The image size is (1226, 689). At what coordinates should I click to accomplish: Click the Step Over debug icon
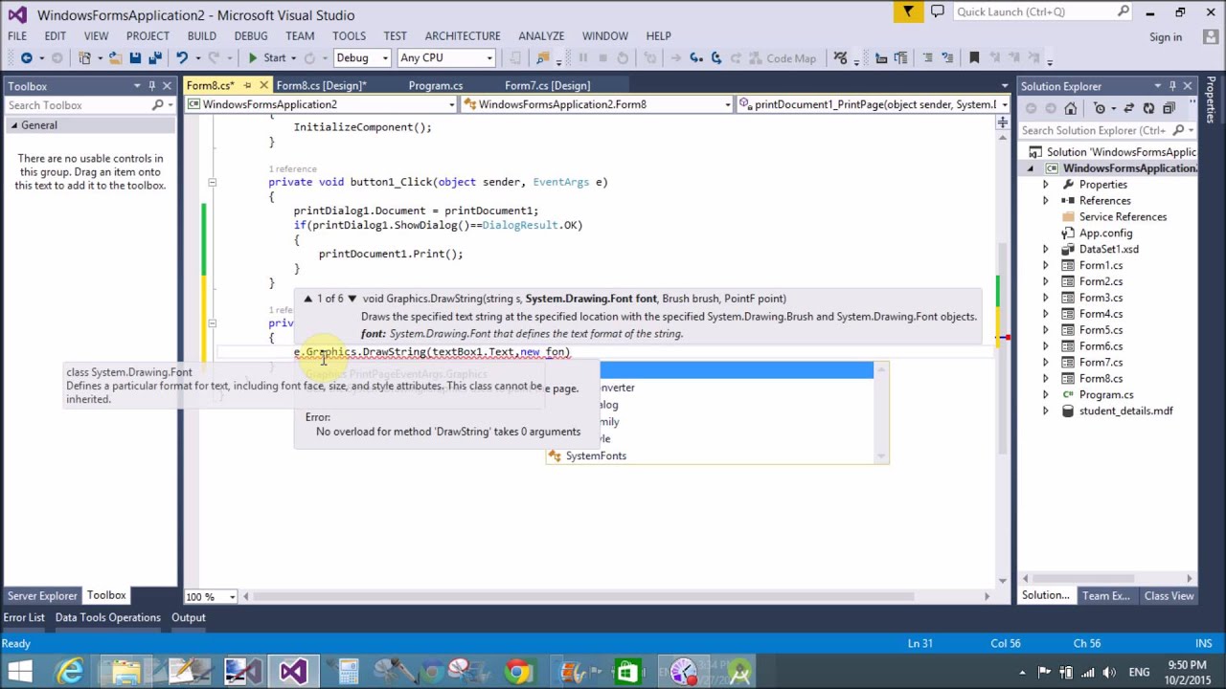pos(716,58)
